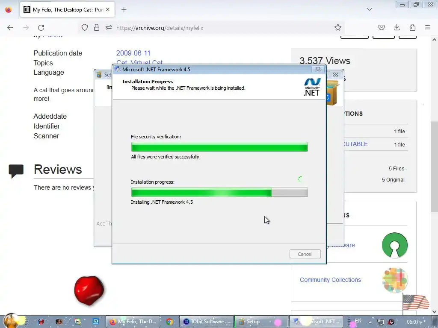This screenshot has height=328, width=438.
Task: Switch to the Microsoft .NET taskbar button
Action: click(316, 322)
